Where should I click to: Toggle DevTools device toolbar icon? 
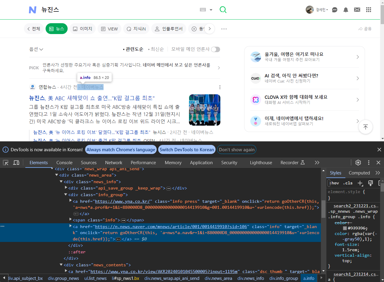[x=16, y=163]
